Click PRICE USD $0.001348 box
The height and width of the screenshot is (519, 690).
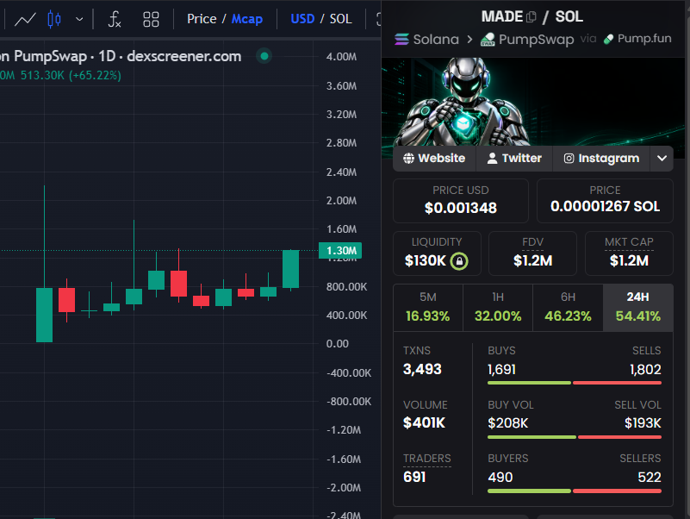click(461, 201)
